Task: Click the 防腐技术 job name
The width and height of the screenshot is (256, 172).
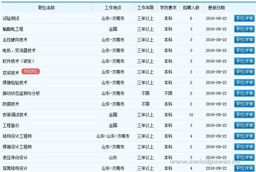Action: (x=11, y=104)
